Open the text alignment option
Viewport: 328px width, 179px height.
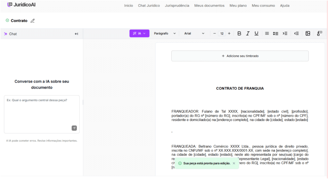tap(267, 33)
